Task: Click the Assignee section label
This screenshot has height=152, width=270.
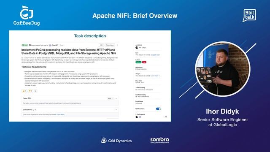Action: click(139, 45)
